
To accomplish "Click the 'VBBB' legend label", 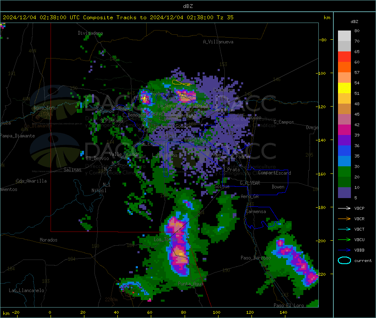I will (359, 250).
